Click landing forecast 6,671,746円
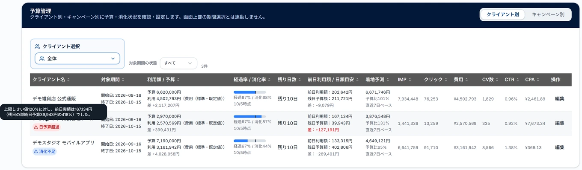The width and height of the screenshot is (582, 170). 378,92
